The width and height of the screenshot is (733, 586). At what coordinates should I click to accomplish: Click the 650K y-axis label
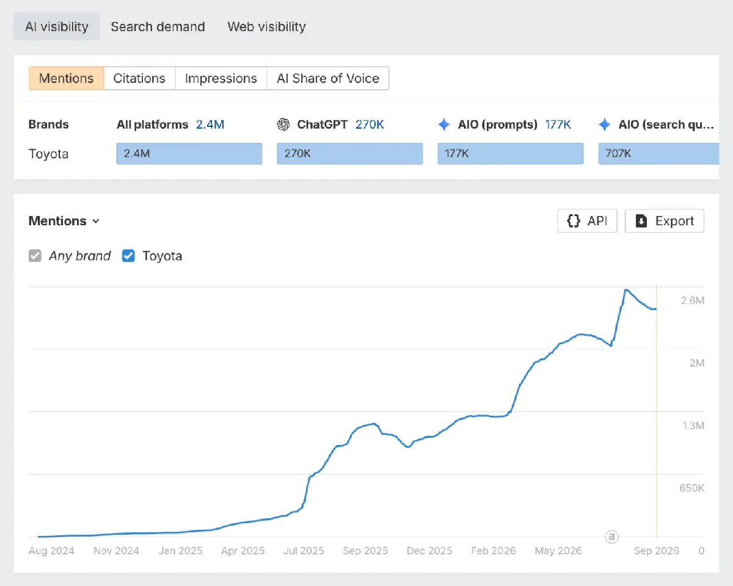point(692,488)
